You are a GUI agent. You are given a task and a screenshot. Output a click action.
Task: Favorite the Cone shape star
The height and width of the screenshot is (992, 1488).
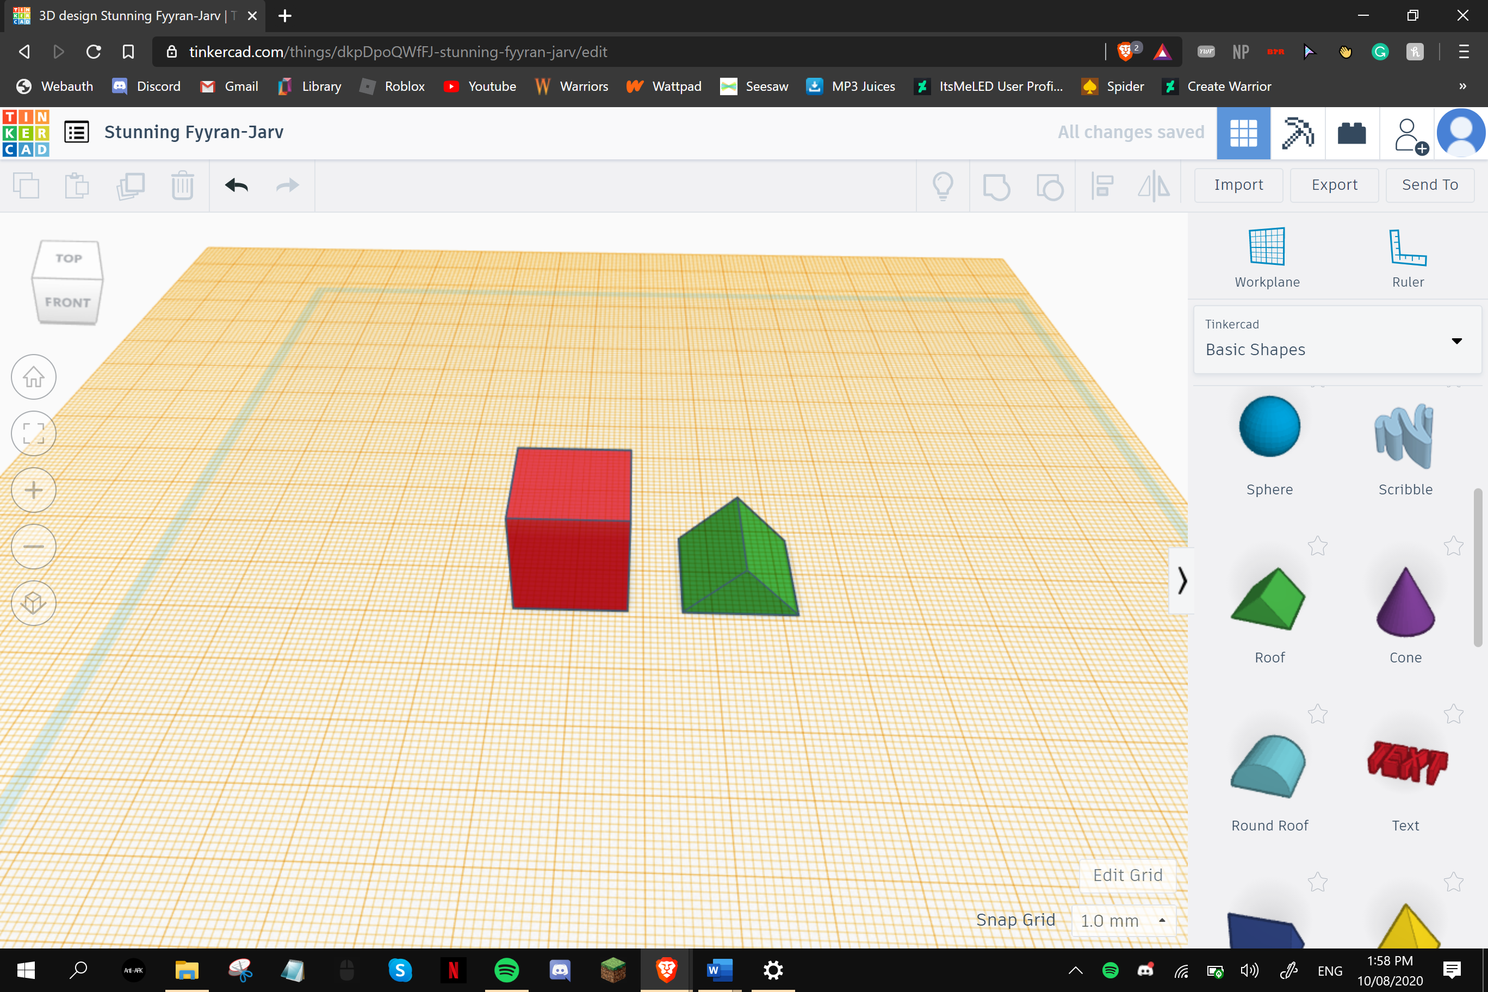click(1453, 545)
